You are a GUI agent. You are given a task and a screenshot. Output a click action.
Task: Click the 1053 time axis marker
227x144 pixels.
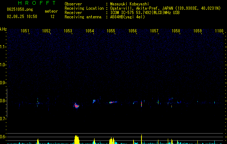click(x=68, y=31)
